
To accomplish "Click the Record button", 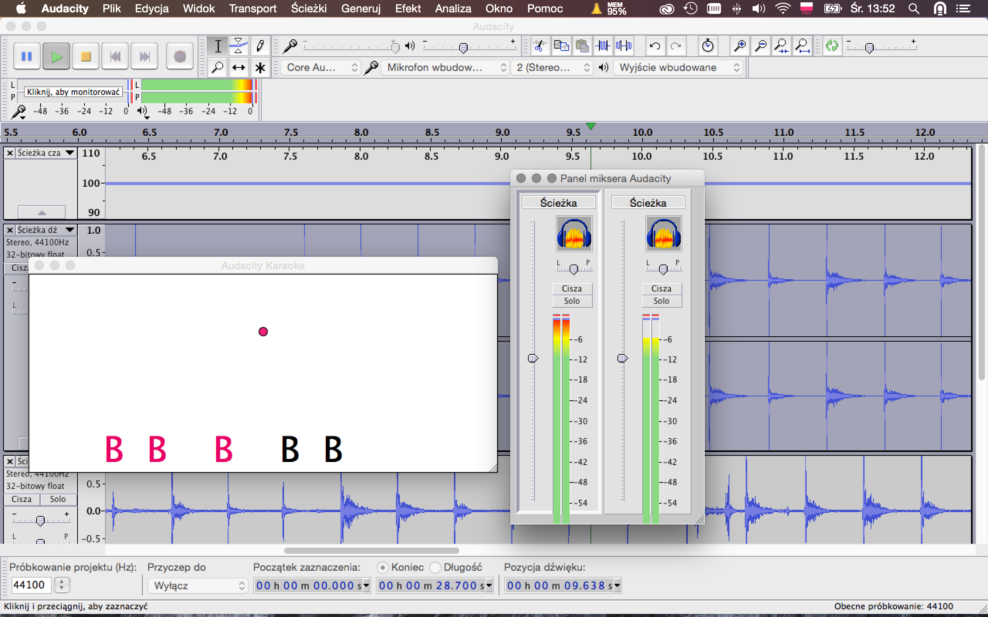I will click(x=179, y=56).
